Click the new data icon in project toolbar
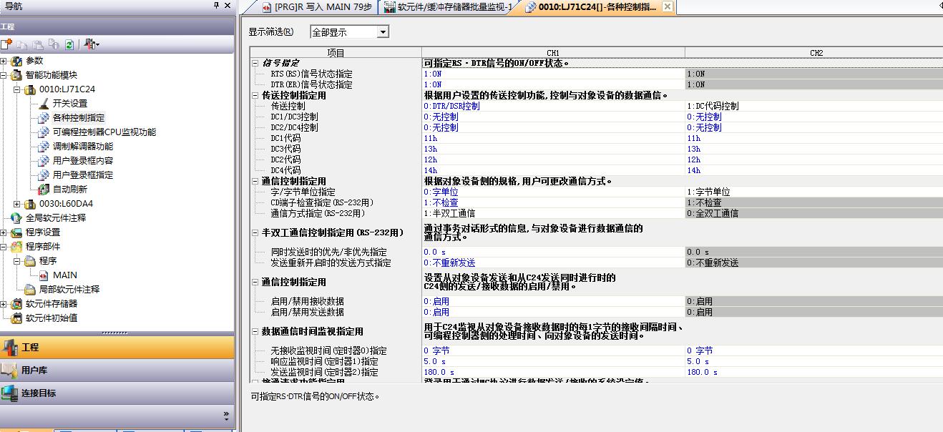The width and height of the screenshot is (943, 432). (x=6, y=44)
